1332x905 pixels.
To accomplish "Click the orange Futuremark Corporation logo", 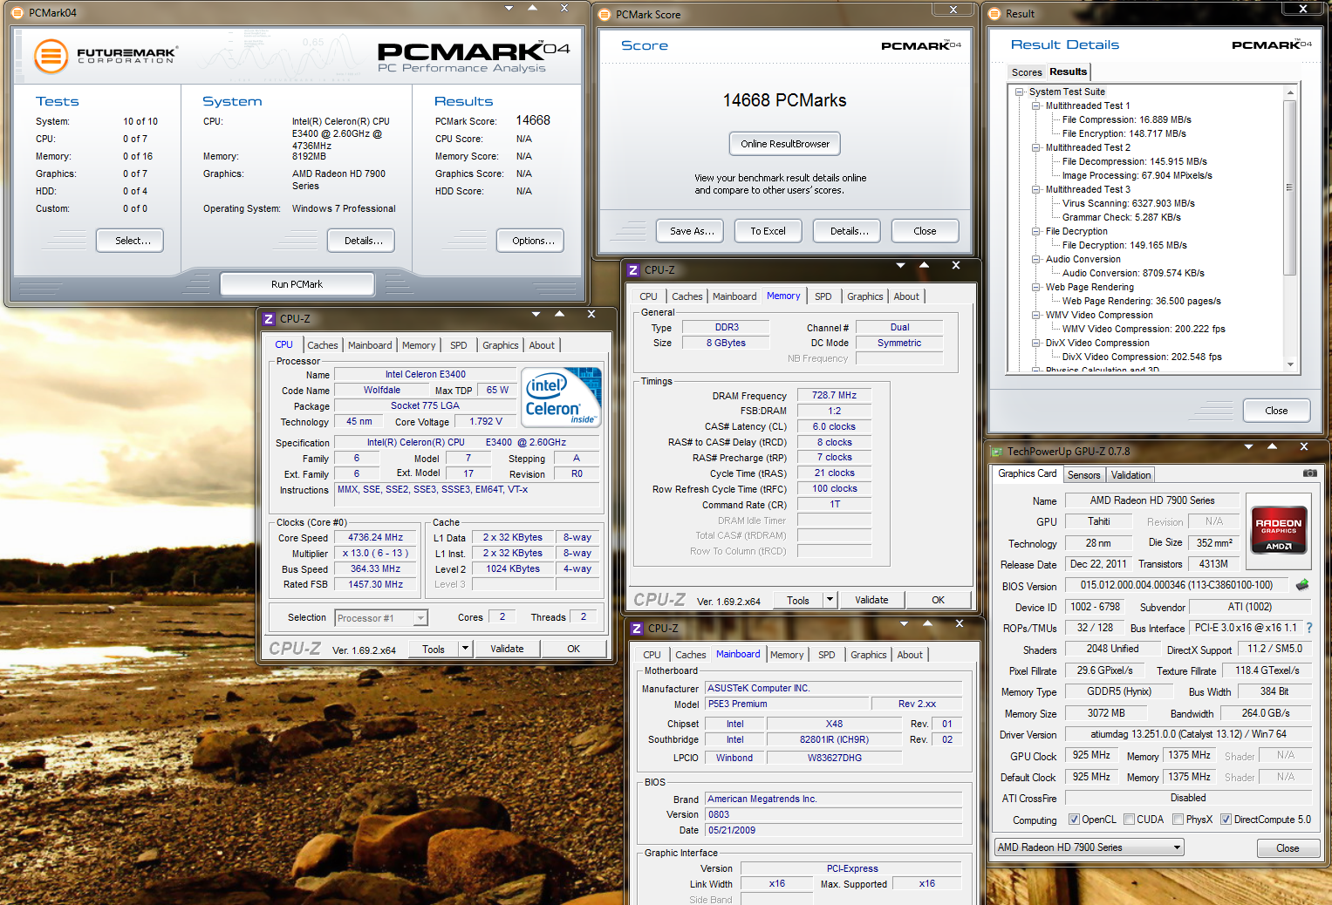I will coord(51,56).
